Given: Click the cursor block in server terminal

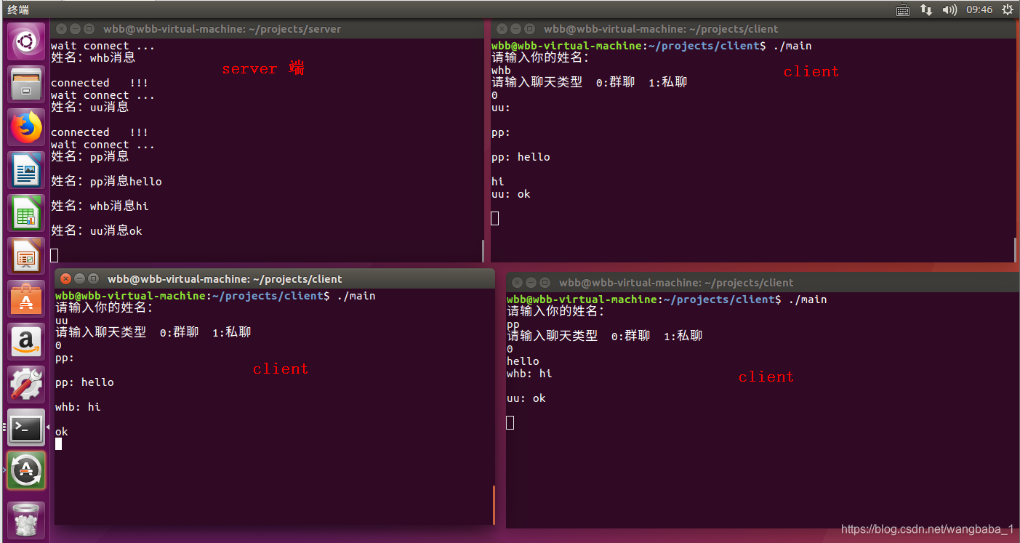Looking at the screenshot, I should pyautogui.click(x=54, y=255).
